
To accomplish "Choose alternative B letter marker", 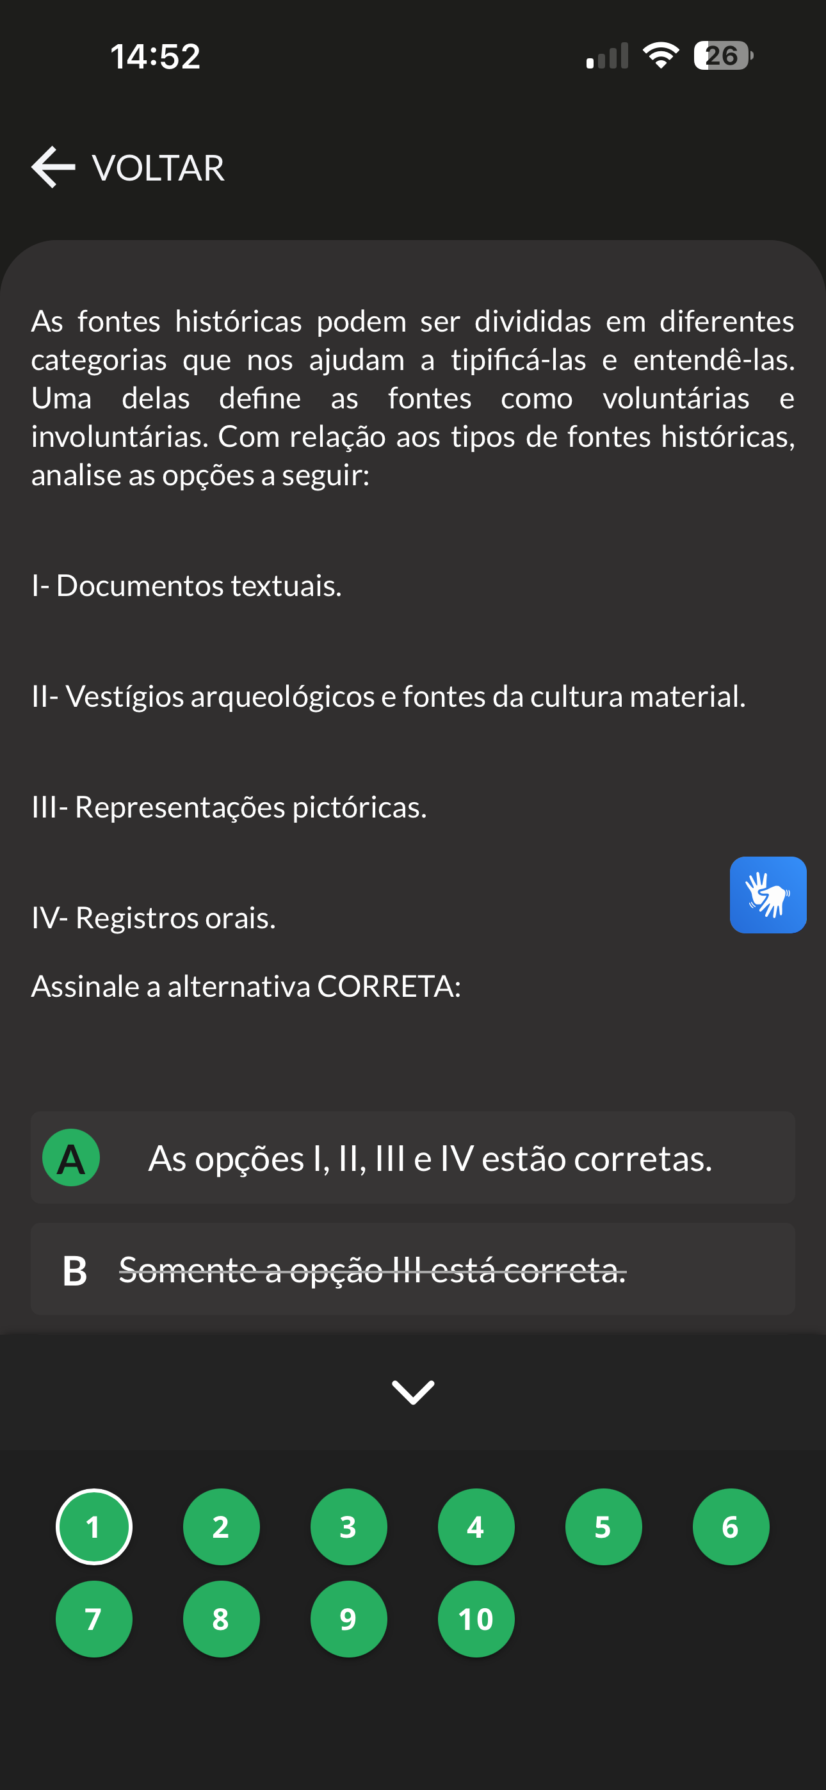I will [74, 1270].
